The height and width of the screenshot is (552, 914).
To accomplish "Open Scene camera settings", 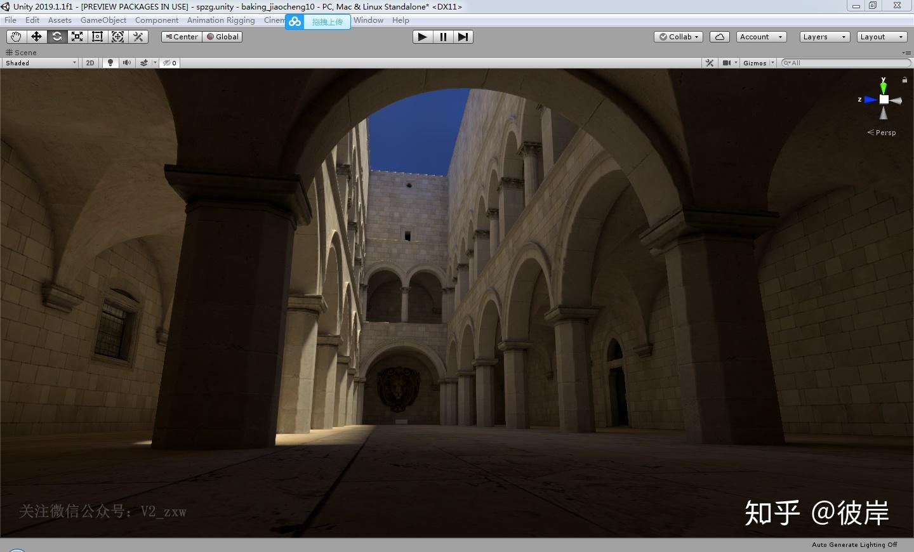I will tap(726, 63).
